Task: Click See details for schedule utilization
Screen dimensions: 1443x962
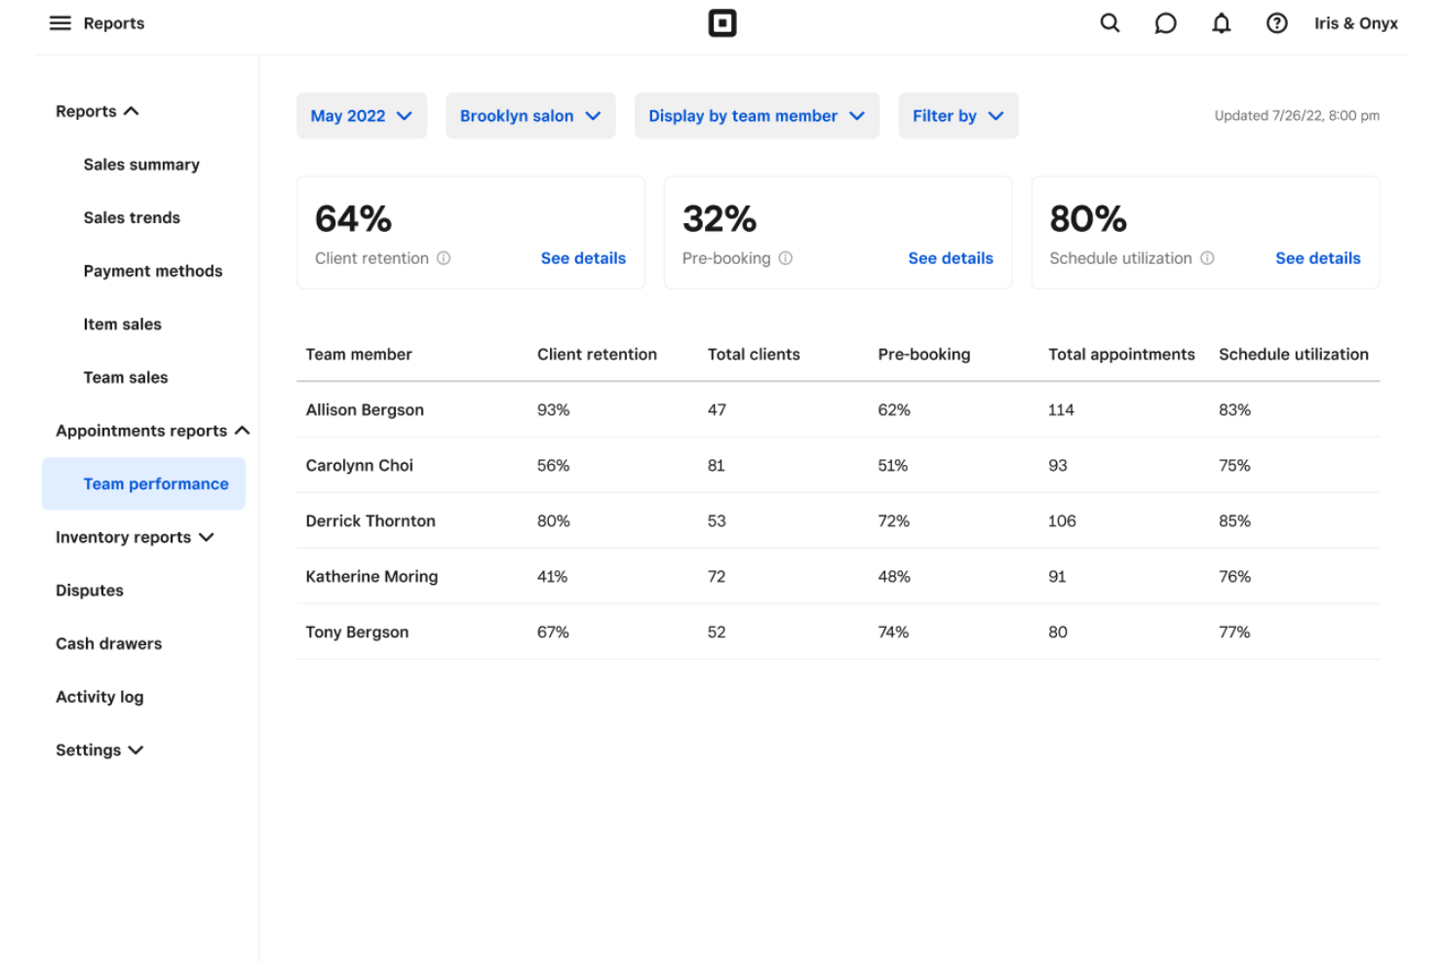Action: tap(1317, 258)
